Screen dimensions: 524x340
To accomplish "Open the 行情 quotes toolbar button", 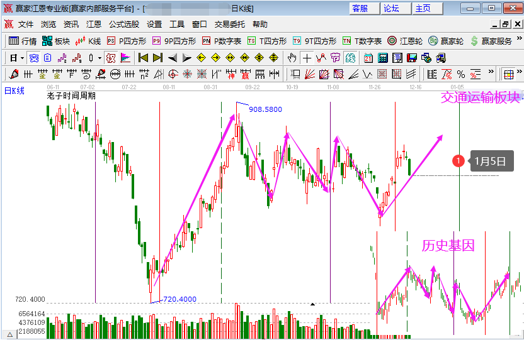I will click(23, 41).
